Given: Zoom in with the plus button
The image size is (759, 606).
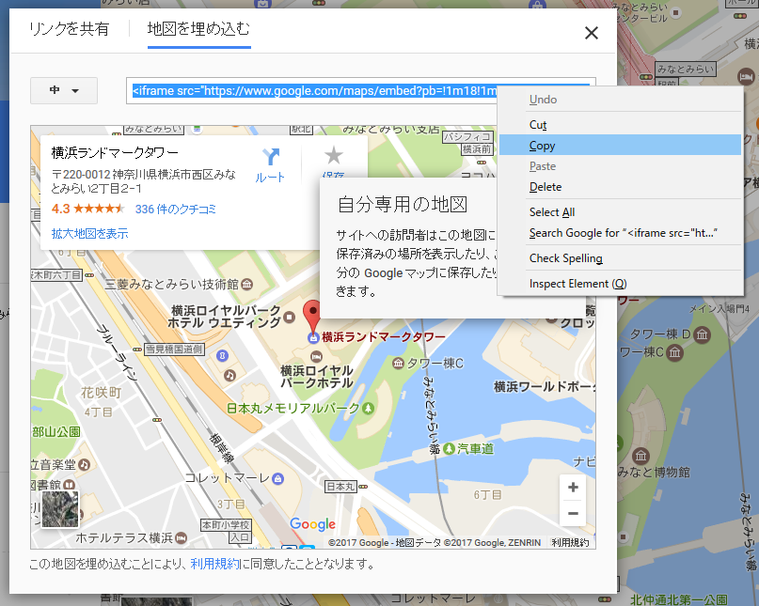Looking at the screenshot, I should pyautogui.click(x=573, y=488).
